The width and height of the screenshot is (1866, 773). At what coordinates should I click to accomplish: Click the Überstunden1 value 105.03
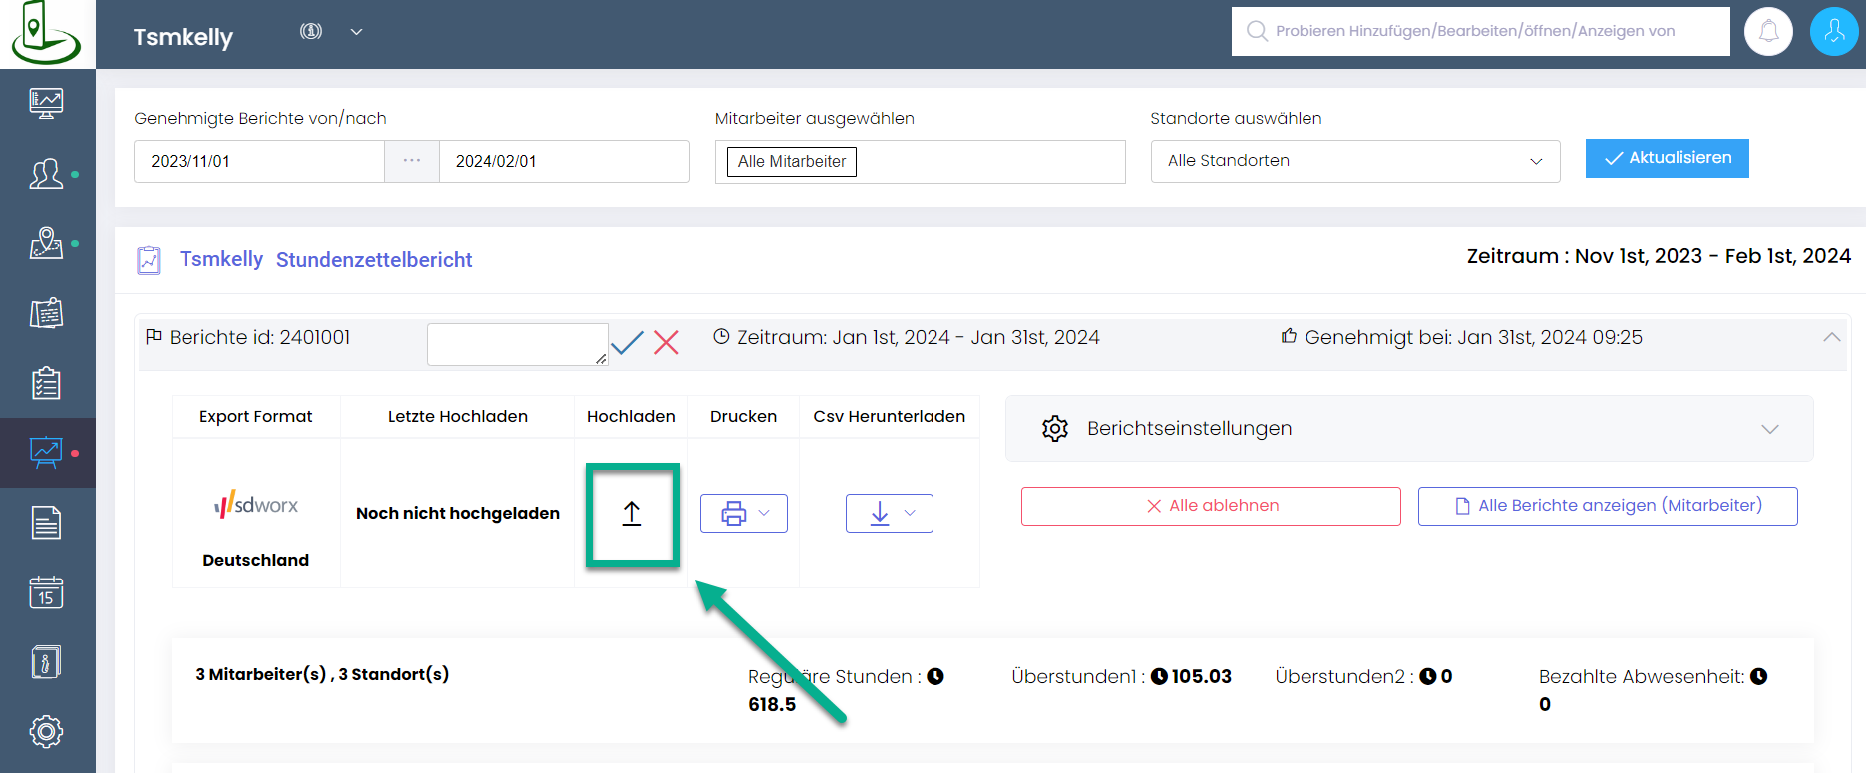[x=1201, y=676]
